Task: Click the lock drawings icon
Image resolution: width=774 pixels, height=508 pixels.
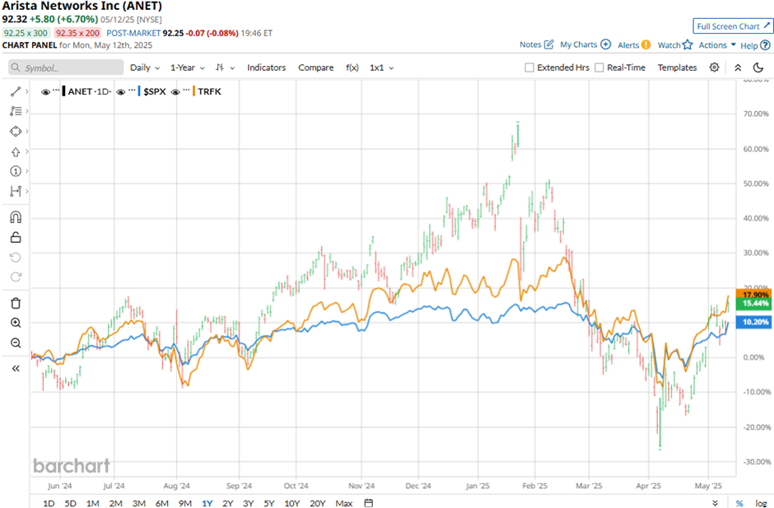Action: pyautogui.click(x=16, y=238)
